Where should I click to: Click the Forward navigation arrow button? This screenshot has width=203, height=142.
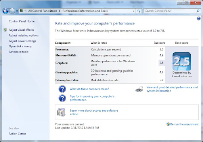pyautogui.click(x=12, y=11)
